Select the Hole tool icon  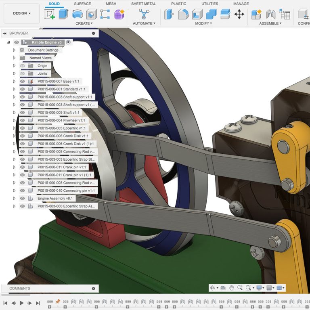[x=91, y=14]
